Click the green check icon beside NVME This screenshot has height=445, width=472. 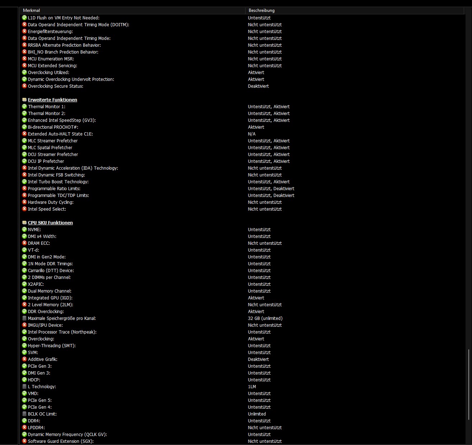click(24, 230)
